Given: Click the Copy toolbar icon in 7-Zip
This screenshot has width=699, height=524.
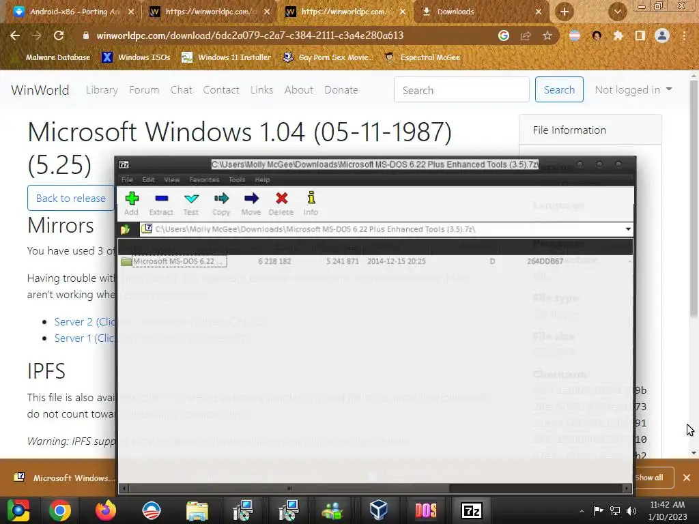Looking at the screenshot, I should pos(221,203).
